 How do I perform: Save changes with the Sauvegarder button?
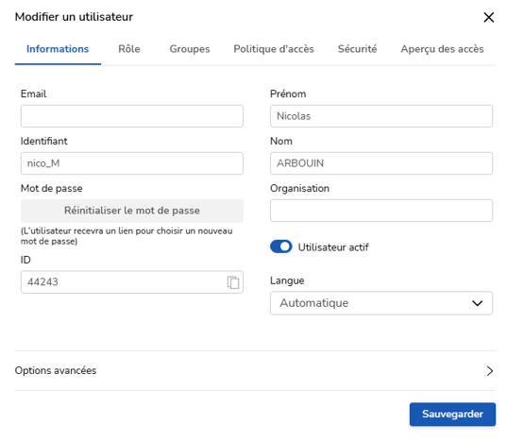452,415
